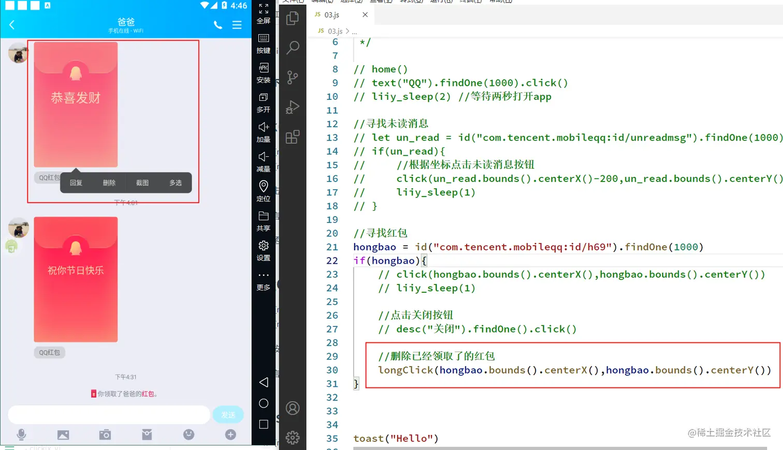This screenshot has height=450, width=783.
Task: Tap the Android recent apps square button
Action: point(264,425)
